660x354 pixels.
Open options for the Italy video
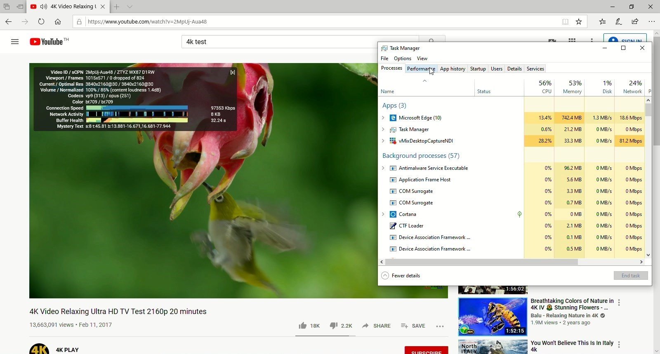(619, 345)
